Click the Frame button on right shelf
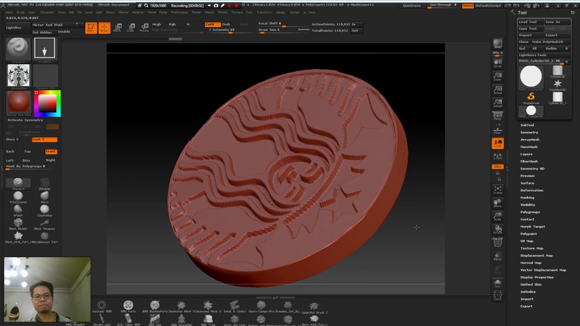The width and height of the screenshot is (580, 326). point(498,190)
